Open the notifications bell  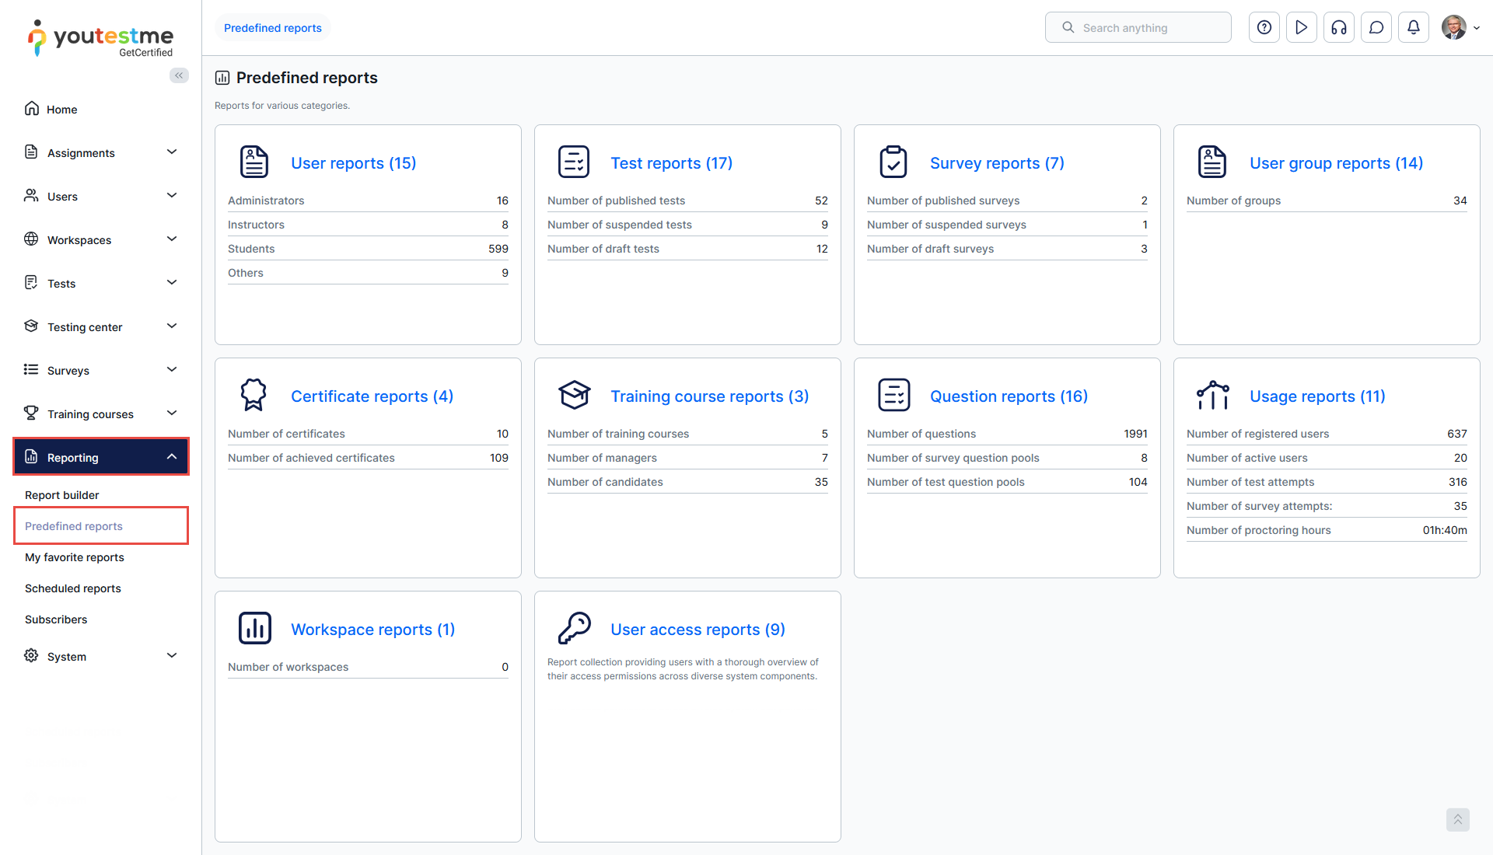tap(1414, 28)
